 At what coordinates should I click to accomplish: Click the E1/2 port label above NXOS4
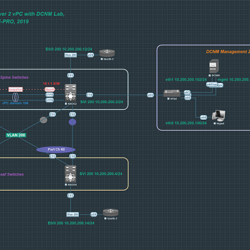[72, 156]
